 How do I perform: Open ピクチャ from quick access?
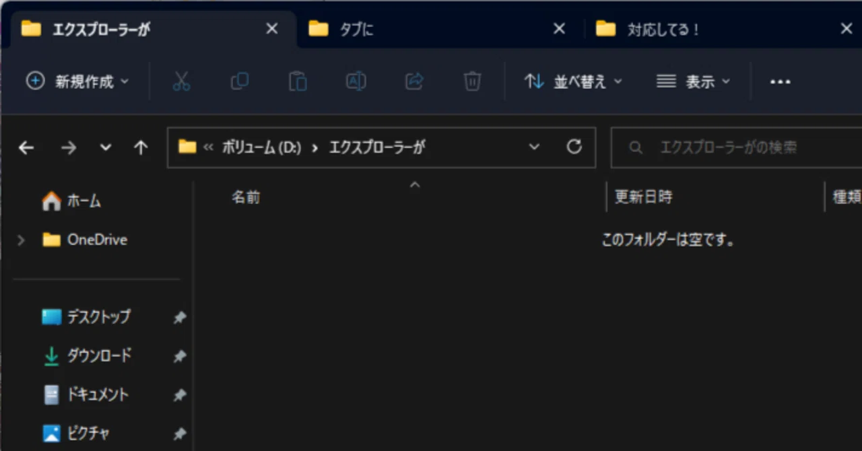tap(88, 433)
